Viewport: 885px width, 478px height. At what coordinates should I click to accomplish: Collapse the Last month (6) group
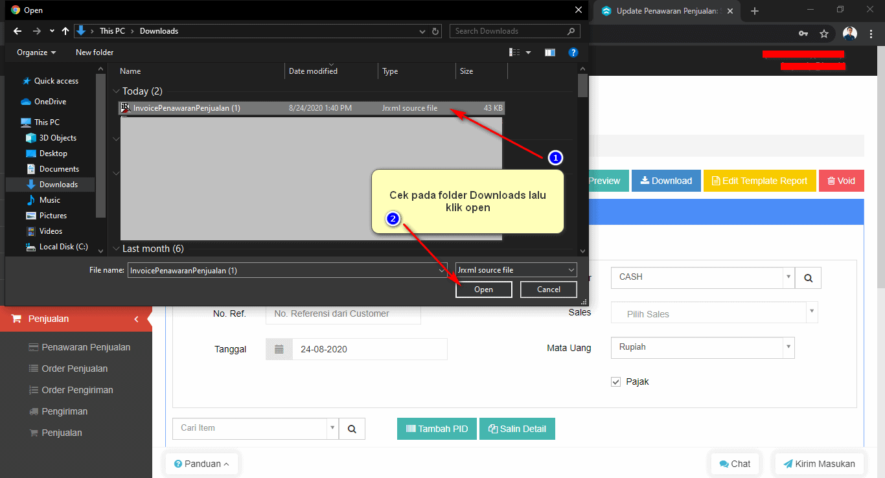click(116, 249)
